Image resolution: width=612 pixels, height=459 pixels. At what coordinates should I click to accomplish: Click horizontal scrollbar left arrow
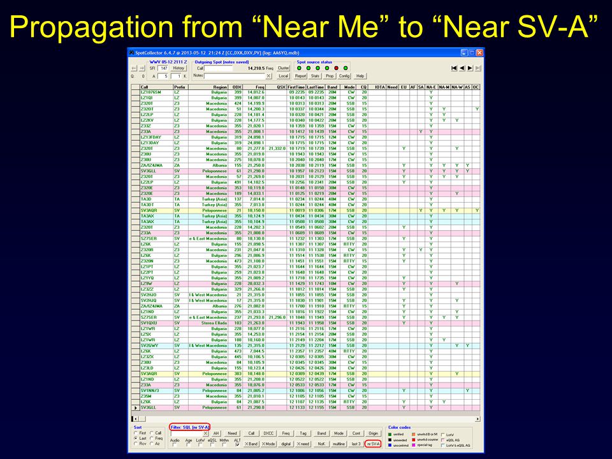point(134,419)
